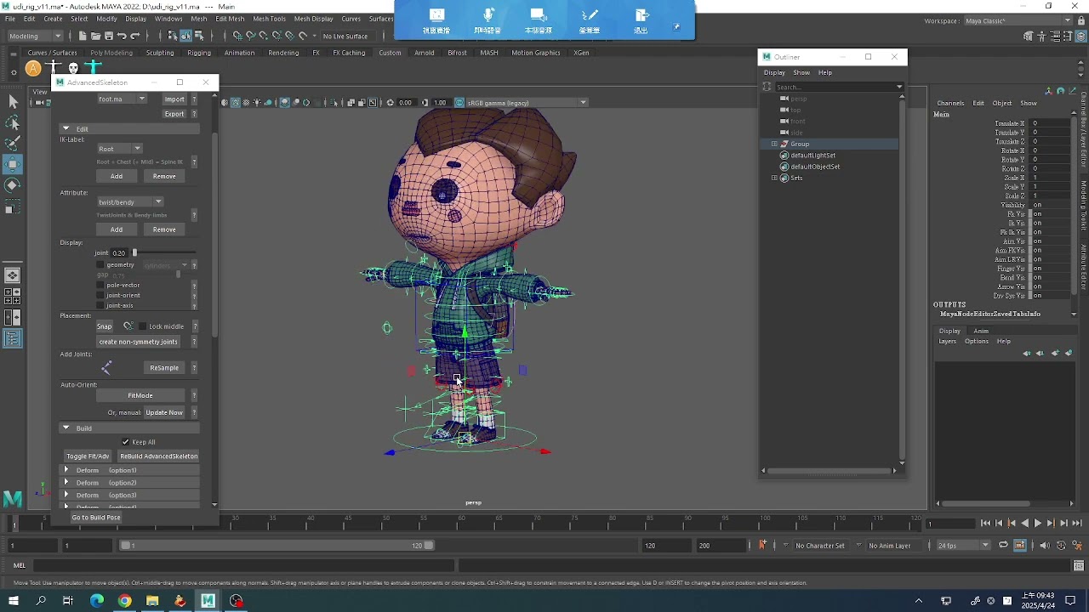Go to the start of playback range

985,524
